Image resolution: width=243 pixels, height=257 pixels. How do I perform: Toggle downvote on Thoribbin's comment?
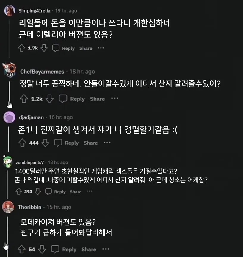(x=42, y=249)
